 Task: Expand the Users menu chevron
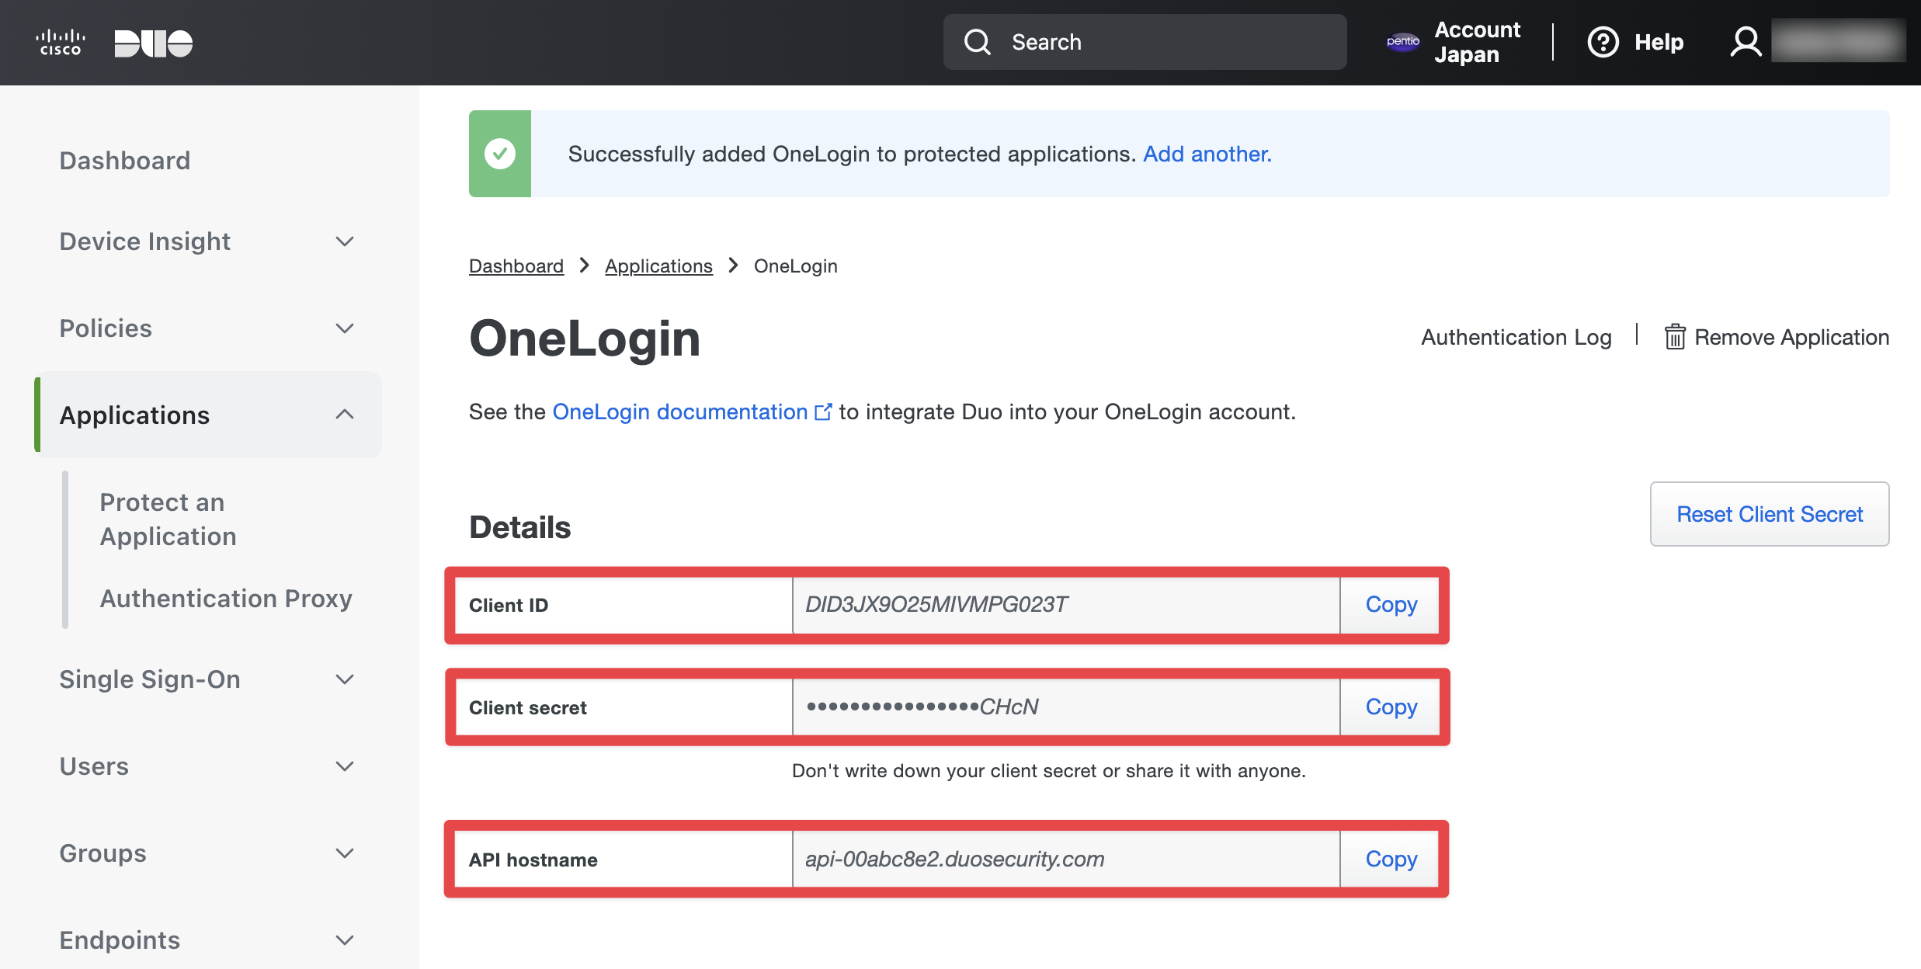[345, 766]
